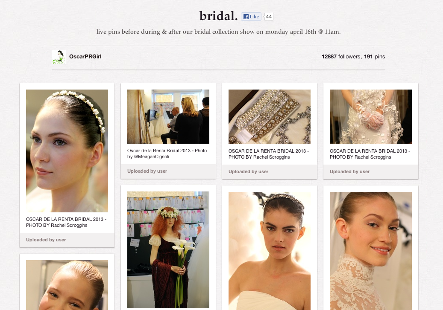Open the OscarPRGirl username link
The width and height of the screenshot is (443, 310).
tap(85, 57)
